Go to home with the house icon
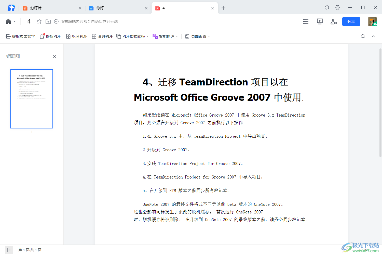Screen dimensions: 382x255 [x=8, y=21]
